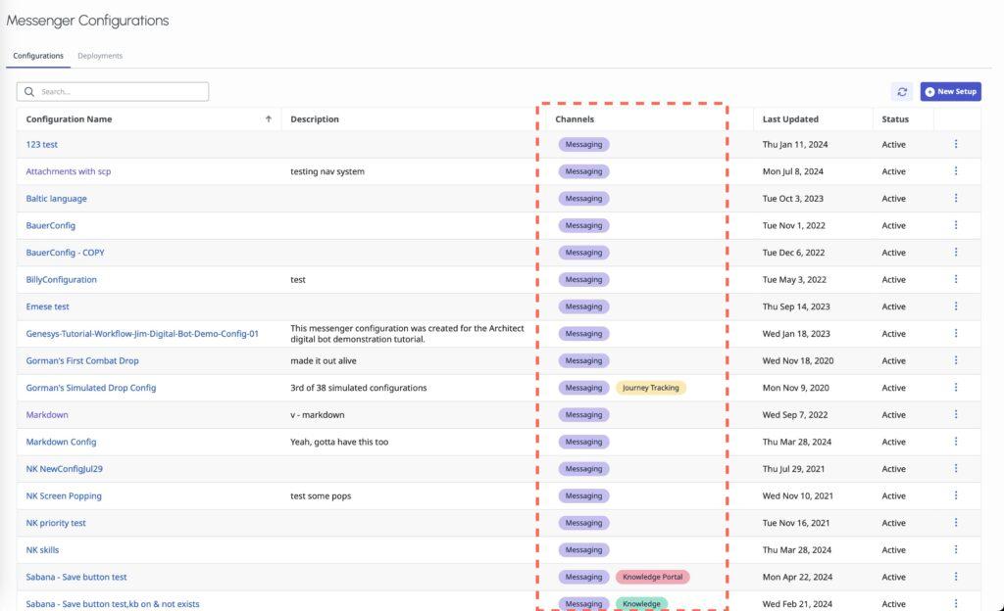The height and width of the screenshot is (611, 1004).
Task: Click the three-dot menu for Markdown Config
Action: click(x=956, y=441)
